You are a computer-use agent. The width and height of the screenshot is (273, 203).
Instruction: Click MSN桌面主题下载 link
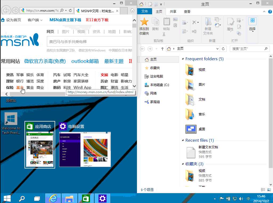click(65, 20)
